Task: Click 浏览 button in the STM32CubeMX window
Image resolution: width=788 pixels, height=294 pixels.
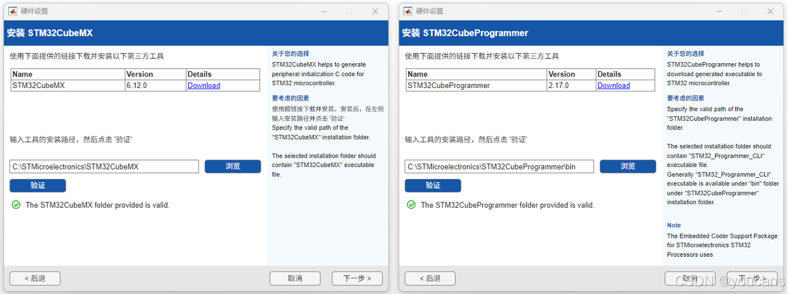Action: 232,166
